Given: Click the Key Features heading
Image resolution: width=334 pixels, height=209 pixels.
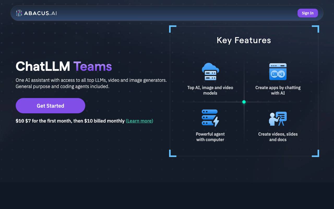Looking at the screenshot, I should point(244,40).
